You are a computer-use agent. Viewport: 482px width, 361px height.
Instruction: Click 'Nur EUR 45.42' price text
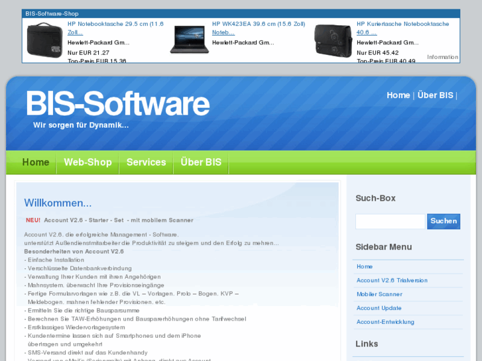[x=377, y=53]
